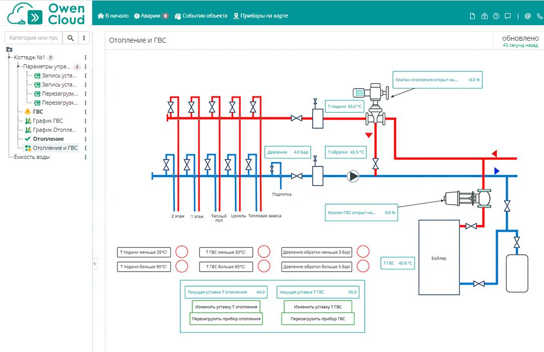This screenshot has height=352, width=544.
Task: Open 'События объекта' in top menu
Action: pyautogui.click(x=201, y=16)
